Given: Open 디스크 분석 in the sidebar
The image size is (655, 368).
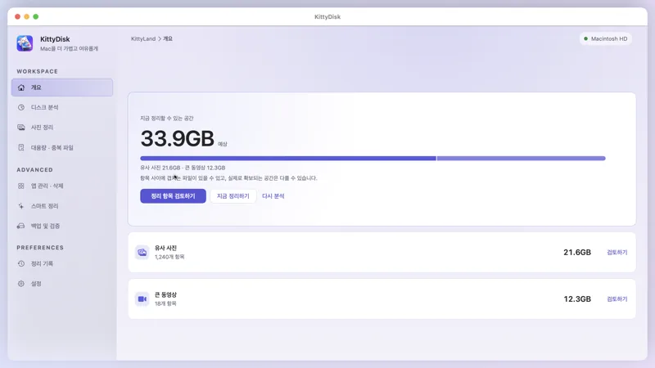Looking at the screenshot, I should 62,108.
